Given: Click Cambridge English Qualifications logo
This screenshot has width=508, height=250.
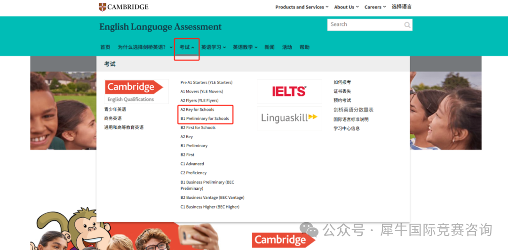Looking at the screenshot, I should (x=136, y=91).
